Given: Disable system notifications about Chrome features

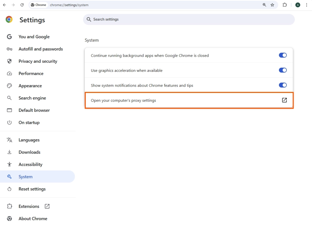Looking at the screenshot, I should pos(283,85).
